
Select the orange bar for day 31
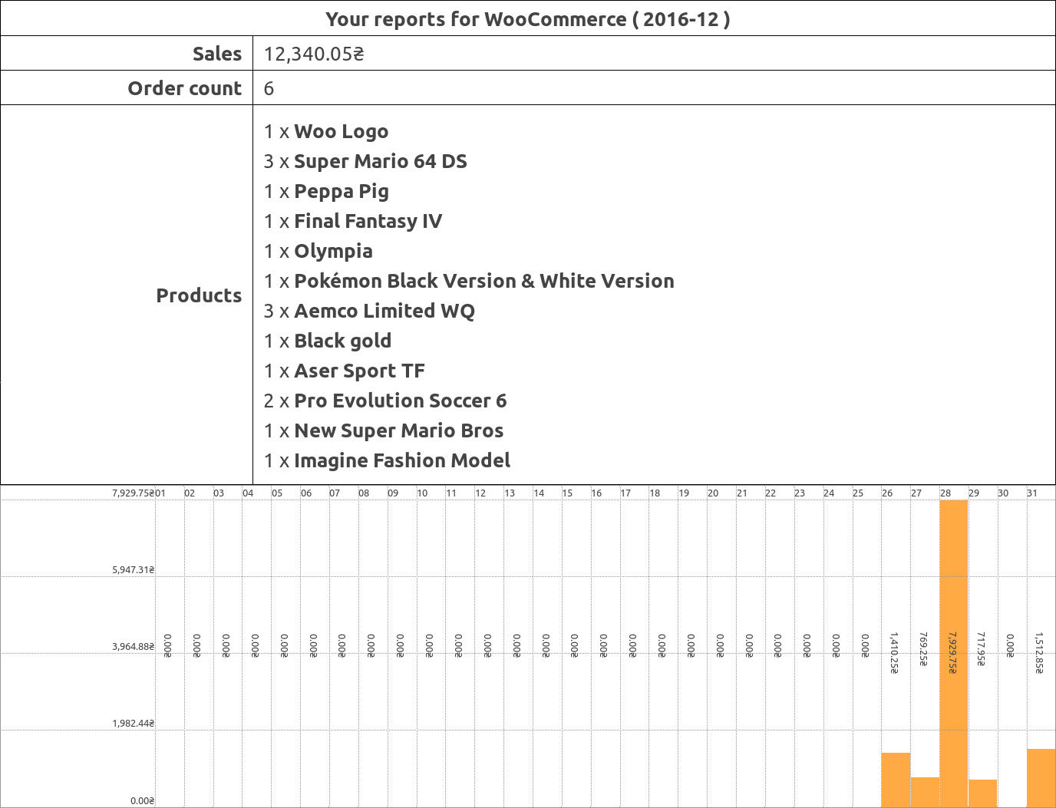(1041, 778)
